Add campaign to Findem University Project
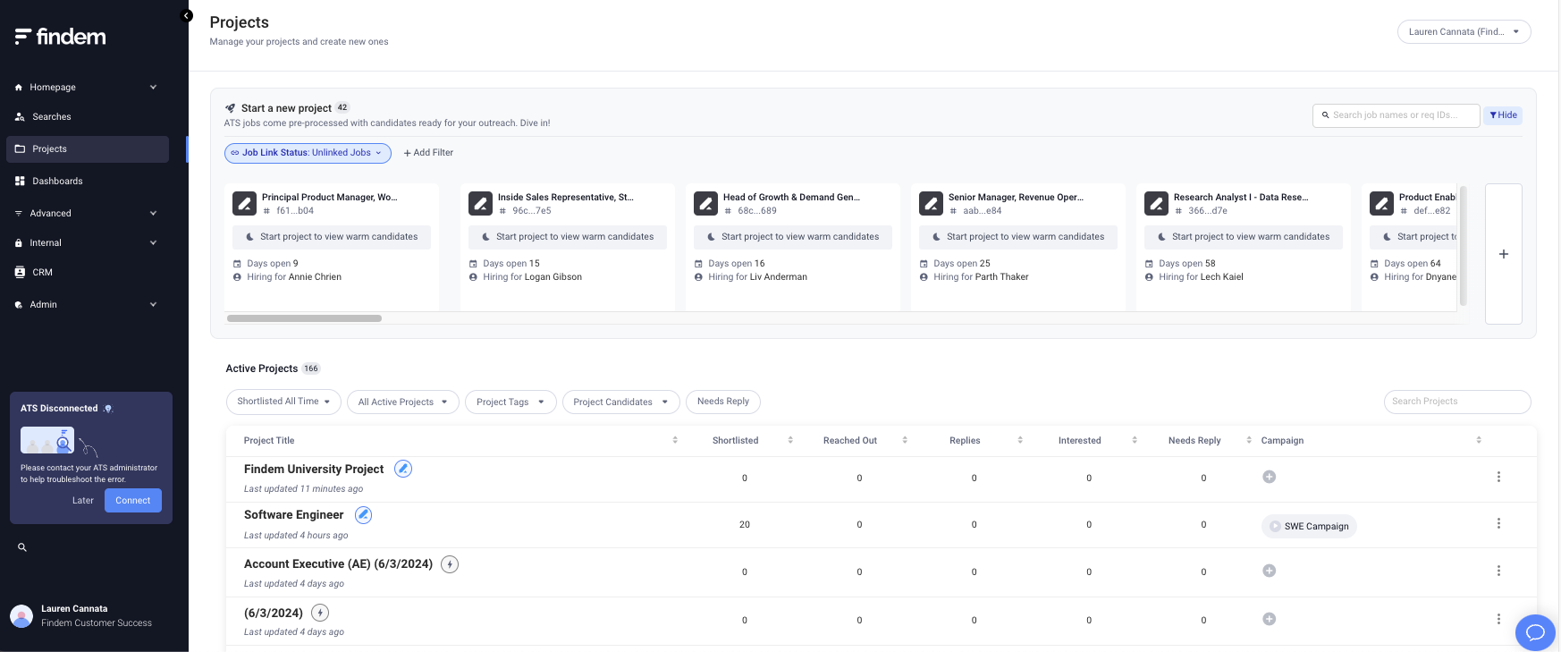This screenshot has width=1561, height=652. [1269, 477]
